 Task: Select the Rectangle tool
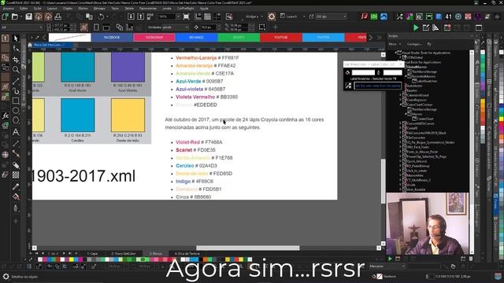point(16,101)
